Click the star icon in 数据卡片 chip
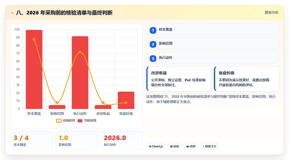 204,146
